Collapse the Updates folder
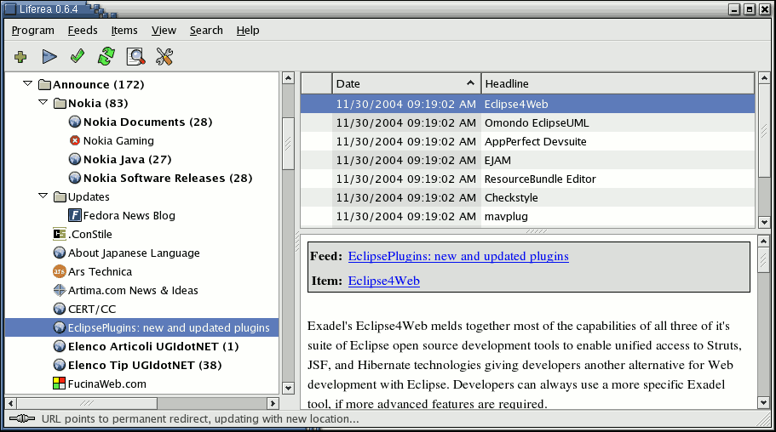The width and height of the screenshot is (776, 432). 43,196
